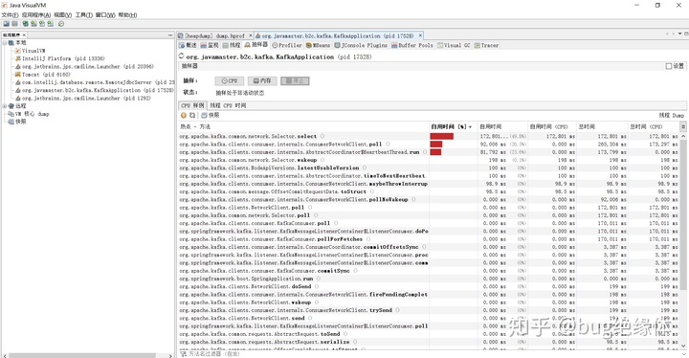The height and width of the screenshot is (358, 689).
Task: Select the Selector.select method row
Action: pyautogui.click(x=429, y=136)
